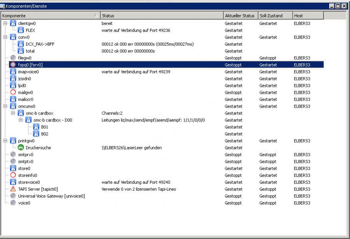Click the clientgw0 component status icon
The image size is (350, 239).
(13, 23)
